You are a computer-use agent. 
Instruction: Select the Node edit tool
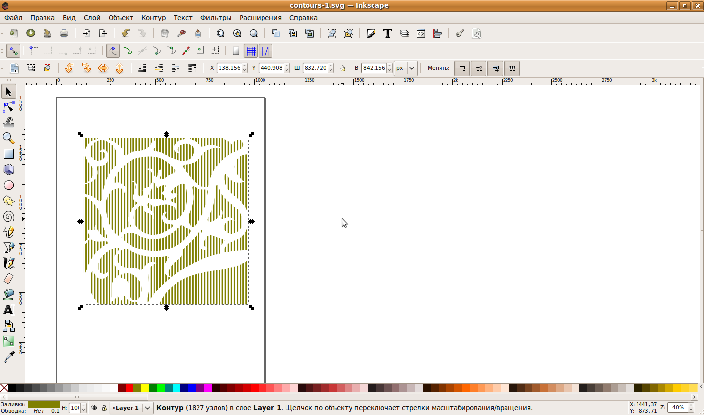9,107
